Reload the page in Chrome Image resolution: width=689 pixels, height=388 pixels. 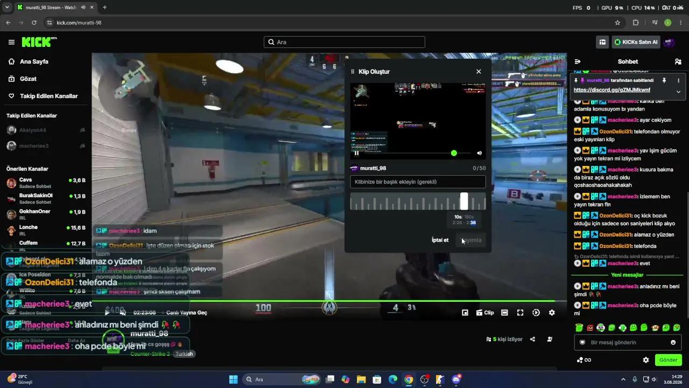click(x=34, y=23)
